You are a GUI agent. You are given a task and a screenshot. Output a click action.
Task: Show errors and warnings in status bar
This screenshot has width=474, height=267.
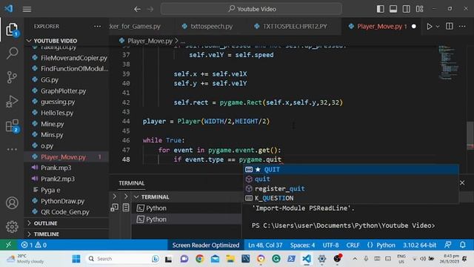[33, 245]
